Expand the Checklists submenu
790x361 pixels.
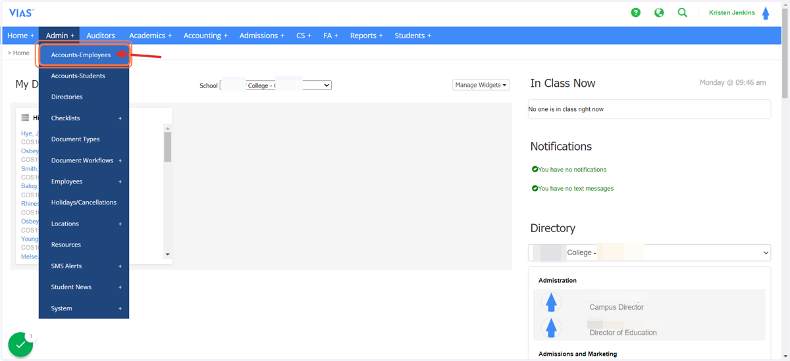click(x=84, y=118)
